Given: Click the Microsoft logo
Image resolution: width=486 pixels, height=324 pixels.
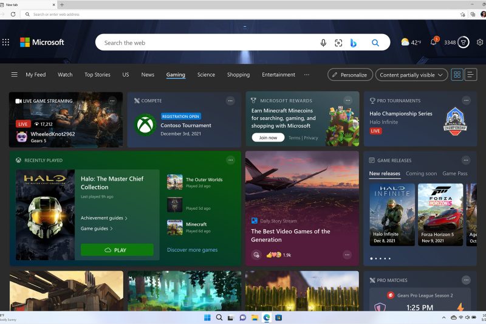Looking at the screenshot, I should pos(42,42).
